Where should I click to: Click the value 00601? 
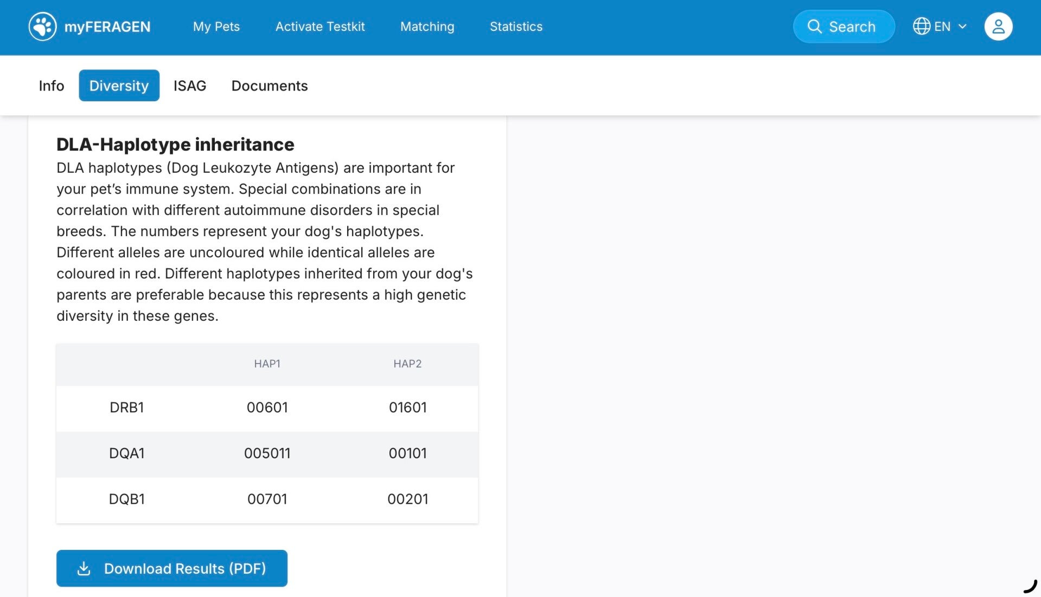267,407
